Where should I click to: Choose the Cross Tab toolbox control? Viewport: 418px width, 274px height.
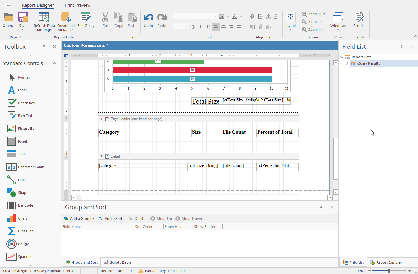point(12,231)
